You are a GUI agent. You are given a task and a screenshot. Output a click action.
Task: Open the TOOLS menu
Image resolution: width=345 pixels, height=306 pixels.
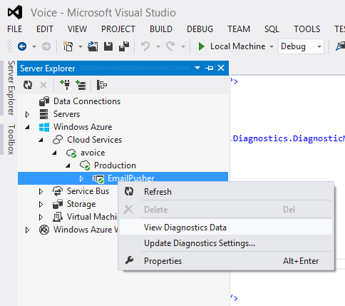tap(307, 29)
